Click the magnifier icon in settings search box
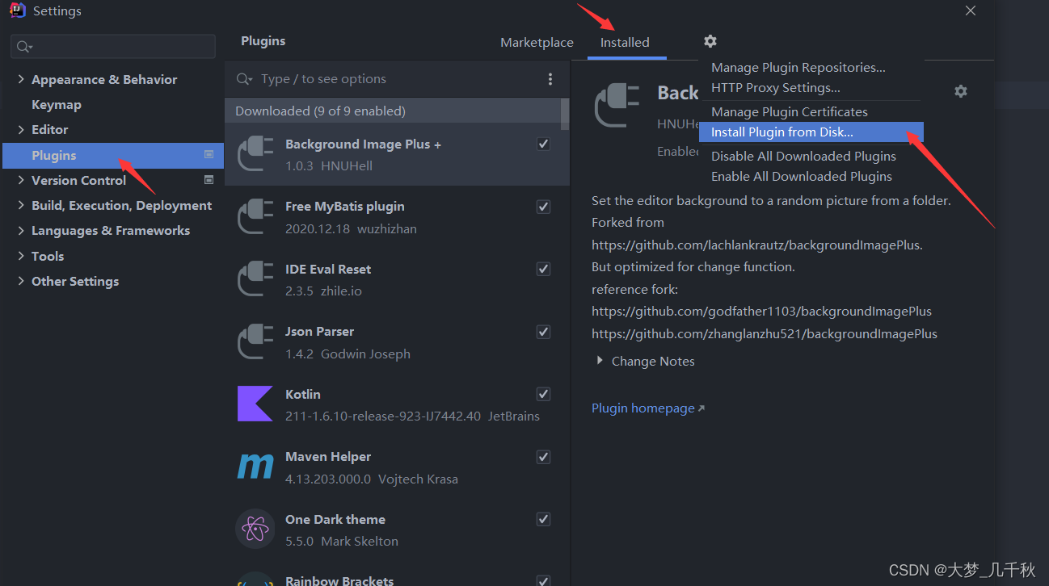 coord(24,47)
